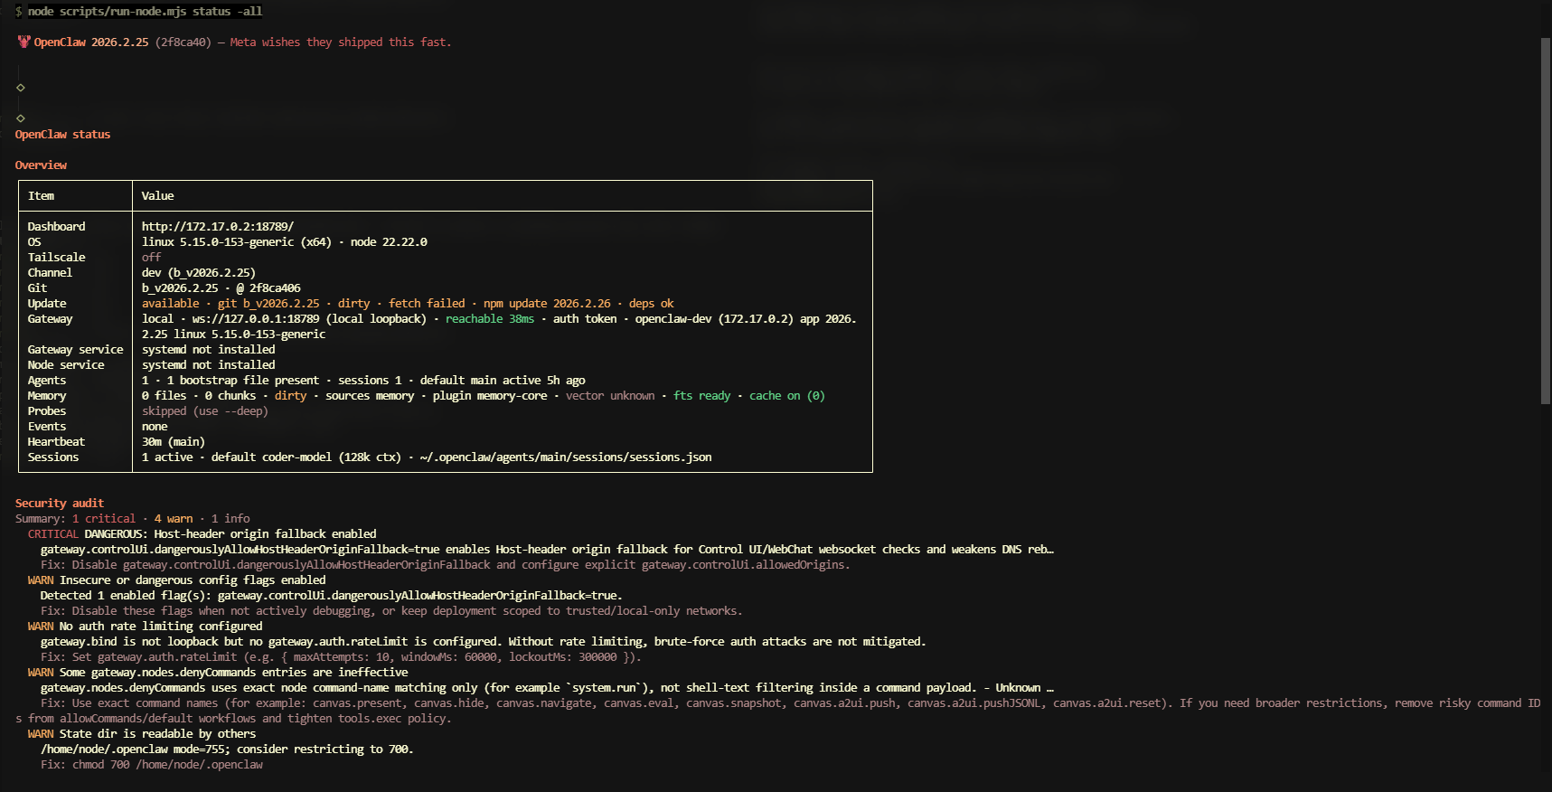The width and height of the screenshot is (1552, 792).
Task: Click the WARN 'State dir is readable by others' line
Action: tap(142, 734)
